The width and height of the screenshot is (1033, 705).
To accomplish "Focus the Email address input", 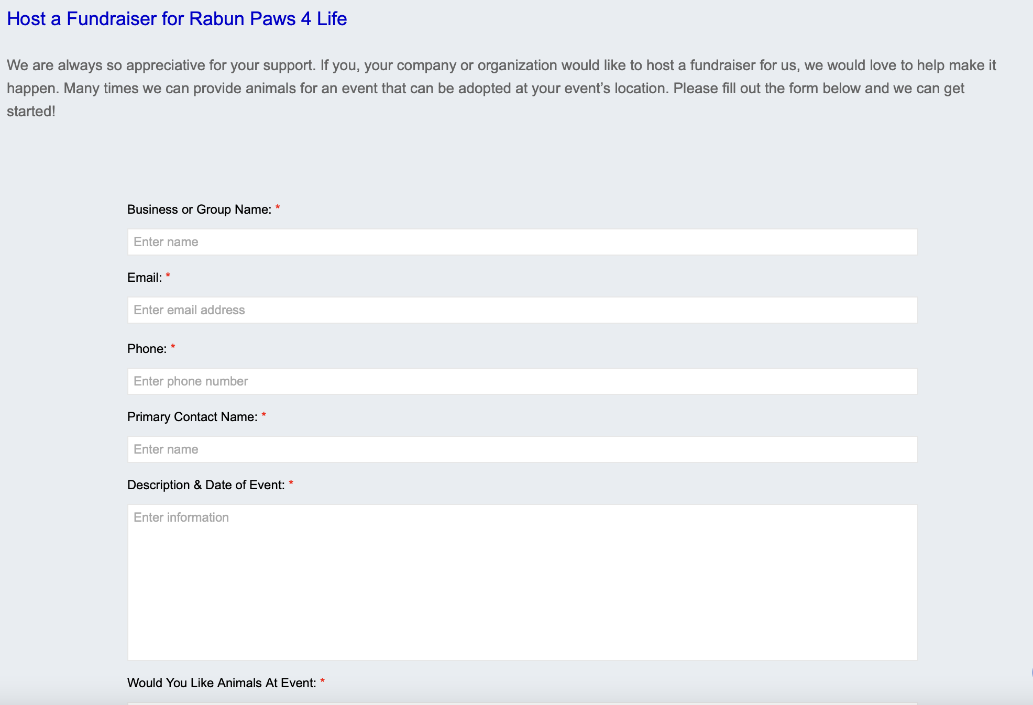I will 522,310.
